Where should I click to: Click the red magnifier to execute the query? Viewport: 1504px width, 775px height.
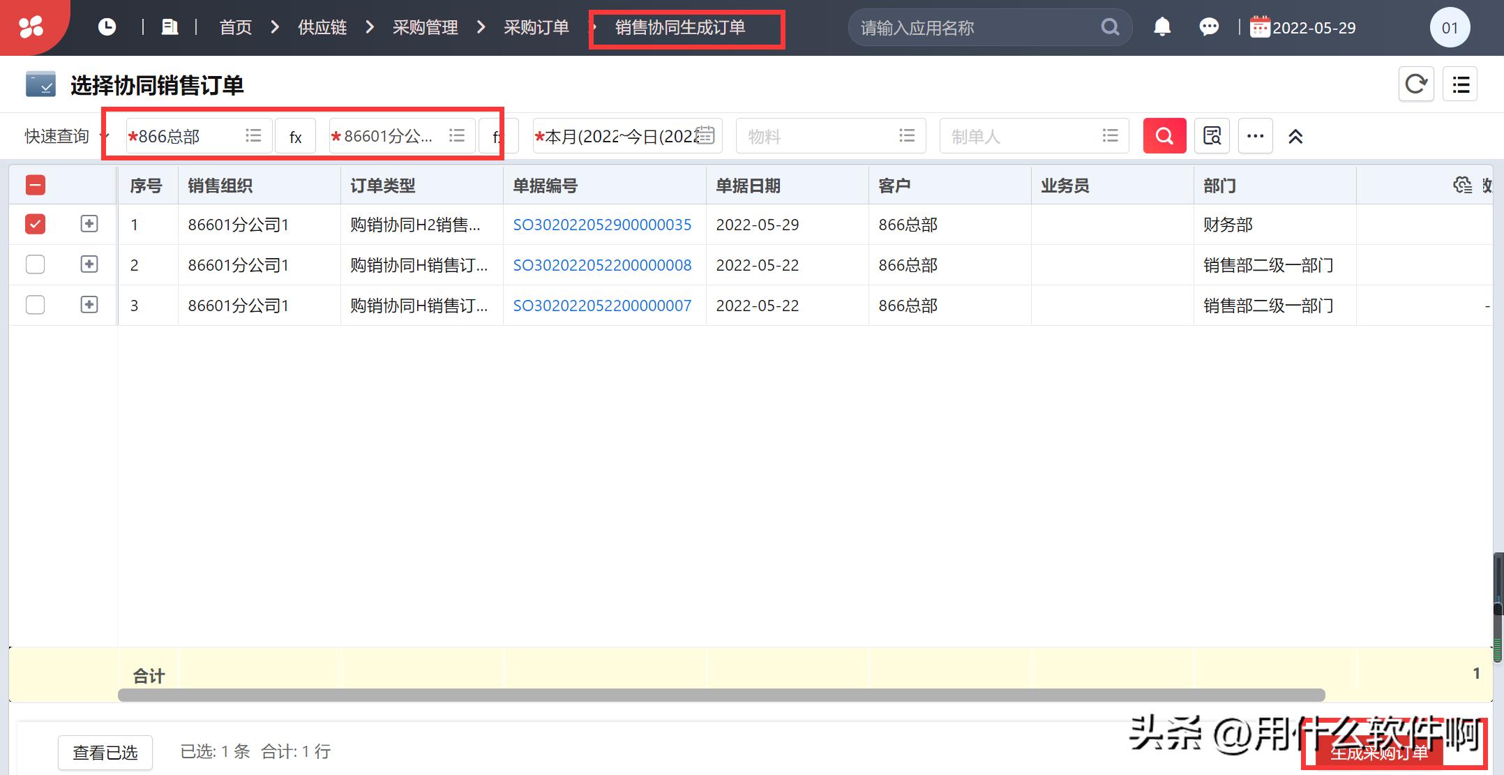point(1164,135)
